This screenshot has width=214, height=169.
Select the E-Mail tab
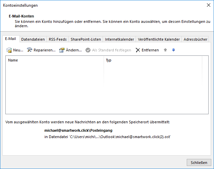click(x=10, y=39)
